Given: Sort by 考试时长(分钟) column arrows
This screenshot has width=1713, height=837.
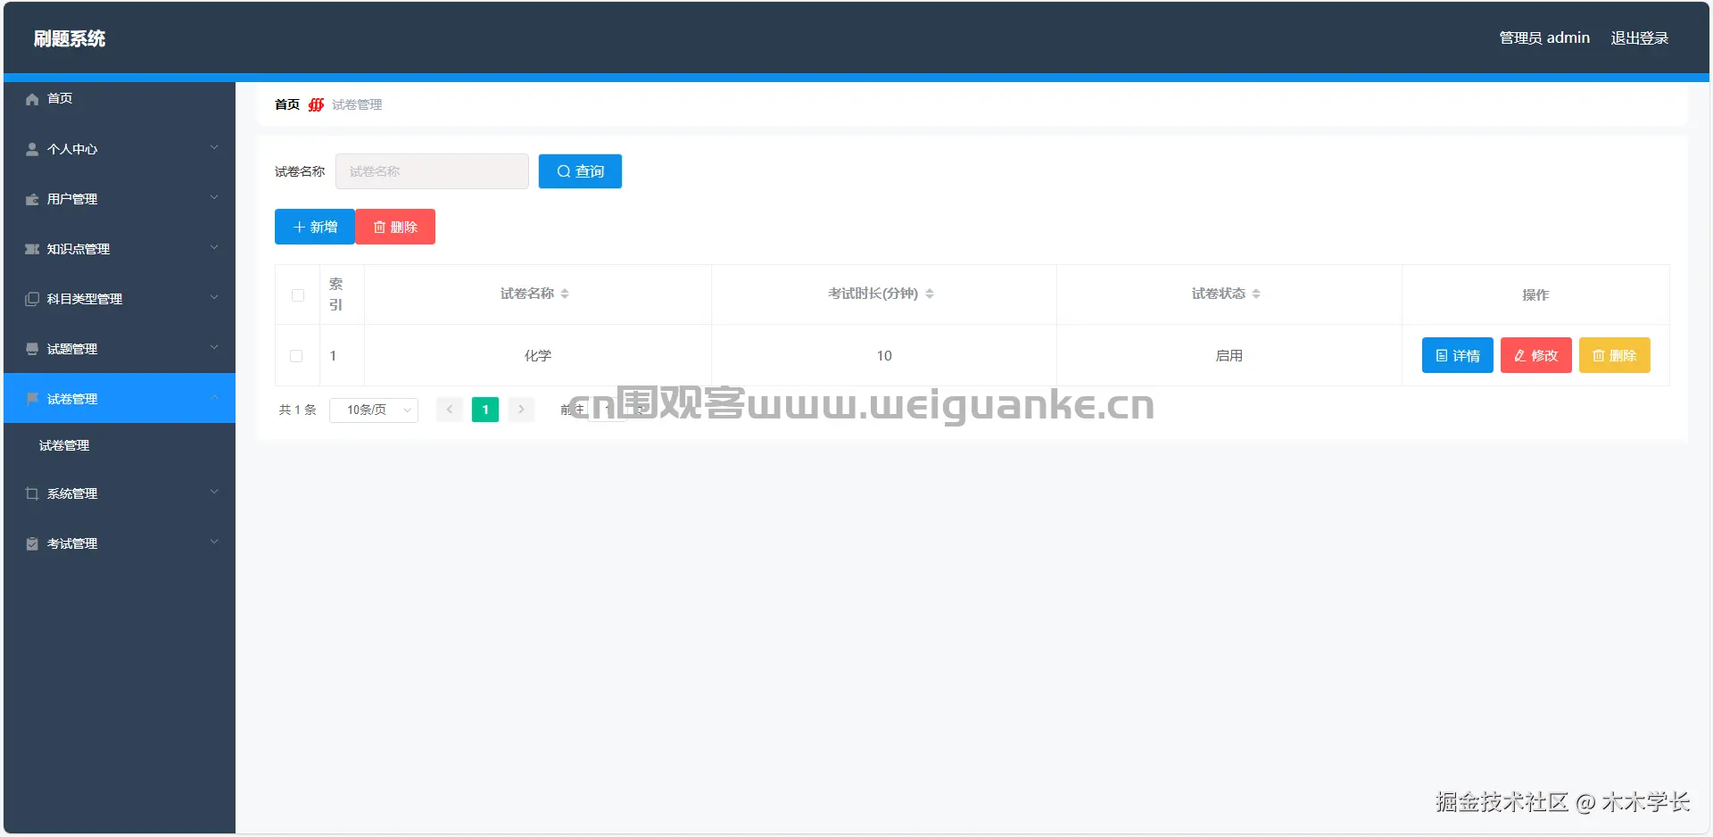Looking at the screenshot, I should coord(930,294).
